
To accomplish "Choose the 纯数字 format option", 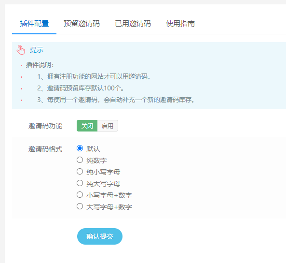I will click(x=80, y=160).
